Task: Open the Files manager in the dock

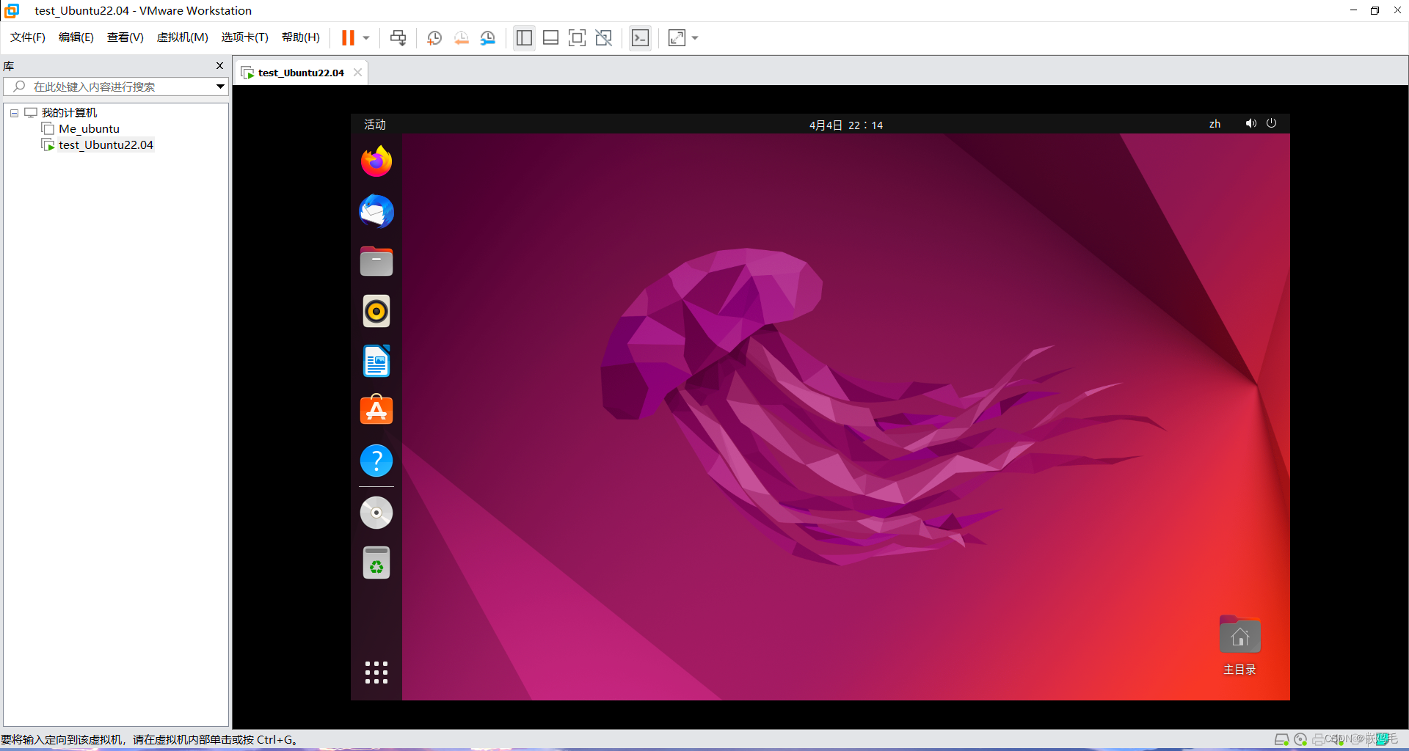Action: point(376,261)
